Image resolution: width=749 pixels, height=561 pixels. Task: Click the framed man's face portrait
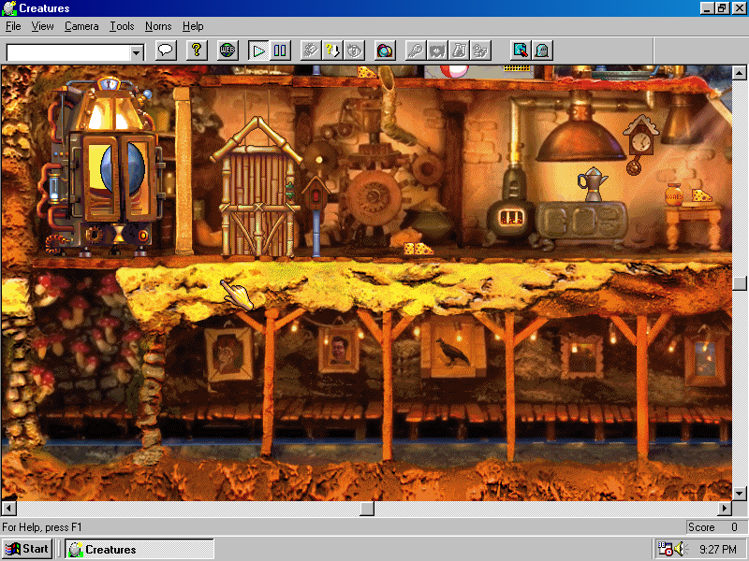tap(339, 351)
